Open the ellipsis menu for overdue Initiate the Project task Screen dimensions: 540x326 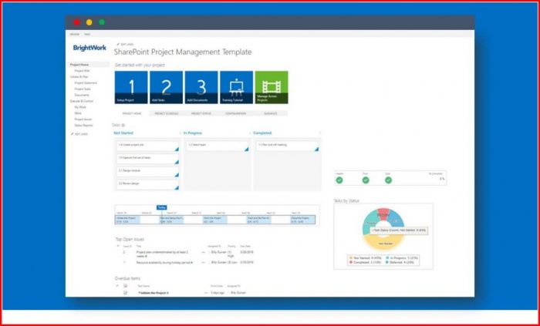click(206, 293)
